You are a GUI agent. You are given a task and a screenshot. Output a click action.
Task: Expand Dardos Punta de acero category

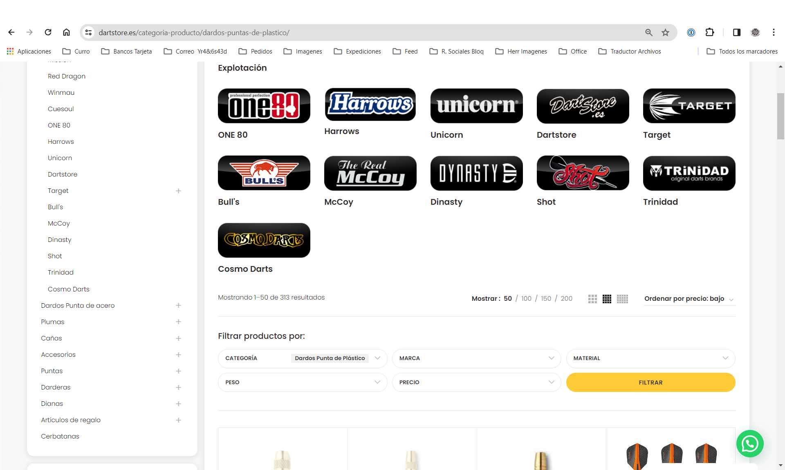pos(178,305)
